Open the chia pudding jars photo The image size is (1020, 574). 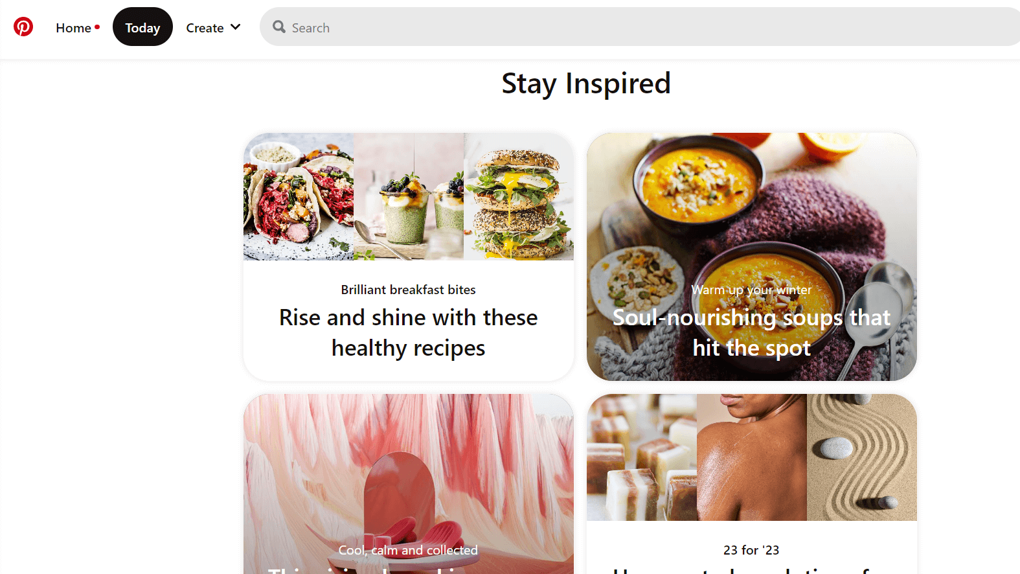(409, 197)
